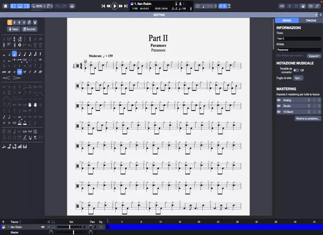Add a fermata symbol
323x235 pixels.
coord(40,60)
